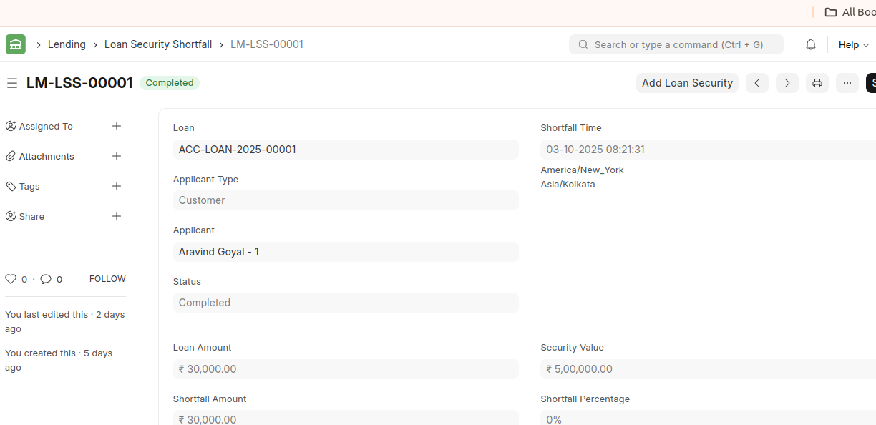Viewport: 876px width, 425px height.
Task: Add an assignee with plus icon
Action: click(117, 126)
